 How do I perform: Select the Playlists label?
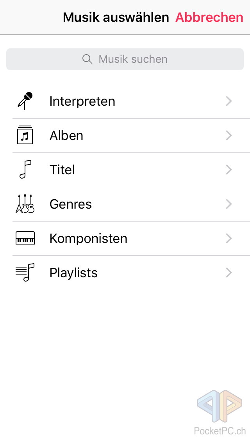click(73, 273)
